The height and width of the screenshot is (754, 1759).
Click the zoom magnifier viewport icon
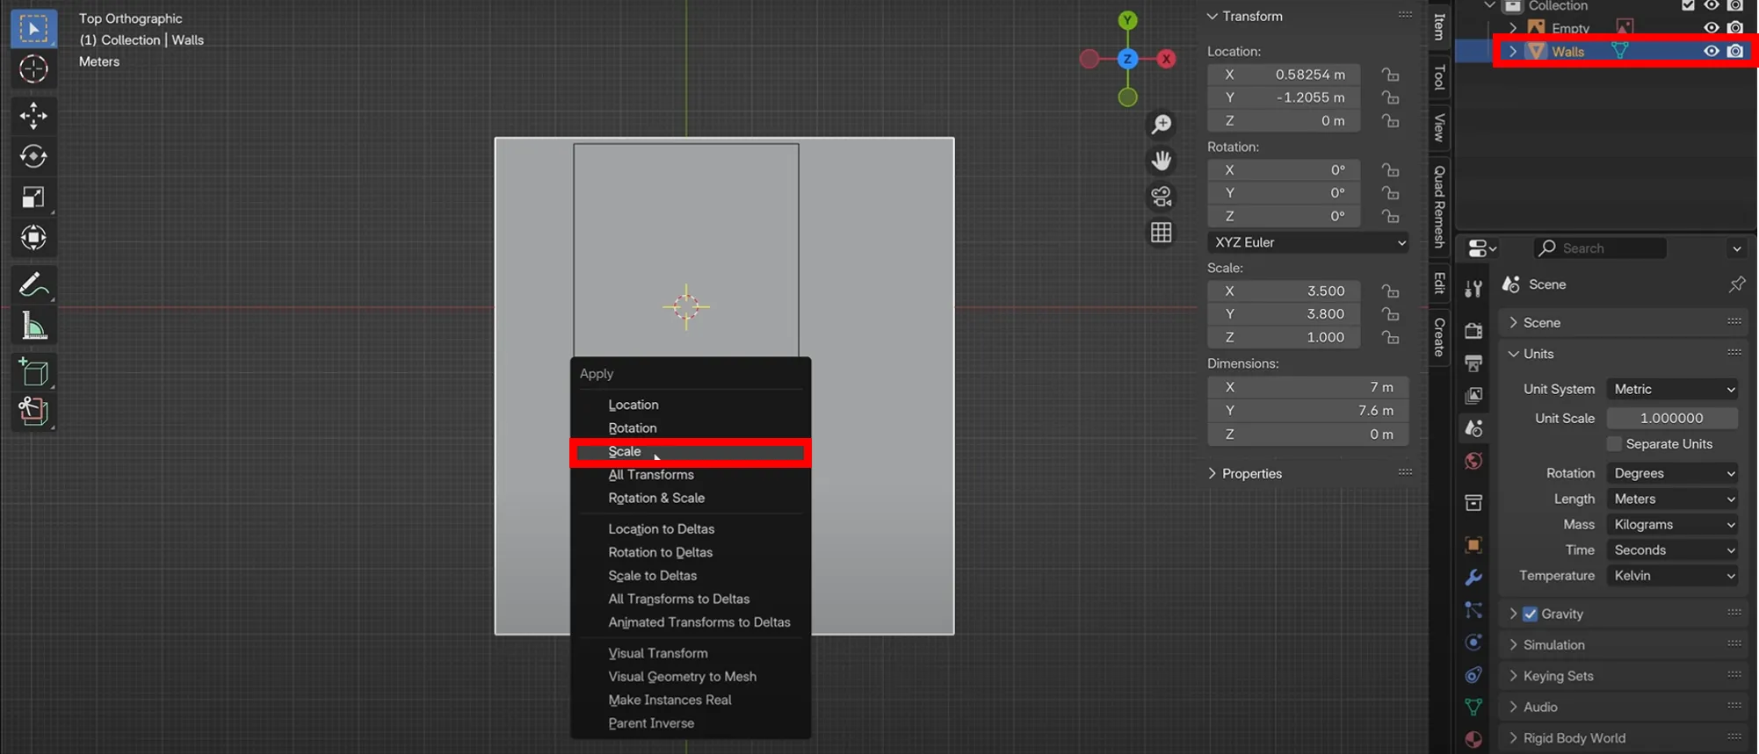[1162, 125]
